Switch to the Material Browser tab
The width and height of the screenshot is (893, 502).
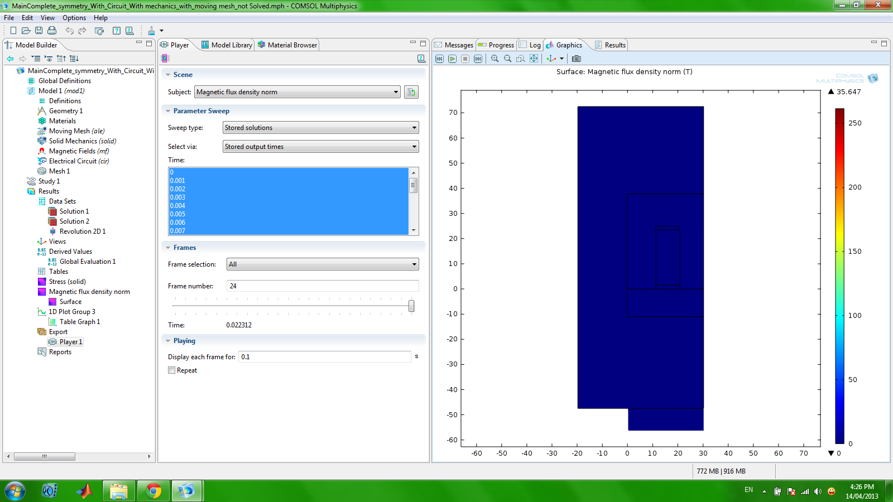click(287, 45)
